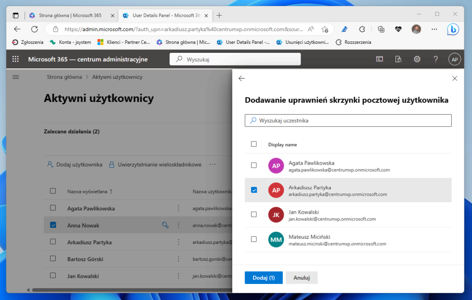Go to Strona główna breadcrumb link
Viewport: 472px width, 300px height.
click(64, 77)
